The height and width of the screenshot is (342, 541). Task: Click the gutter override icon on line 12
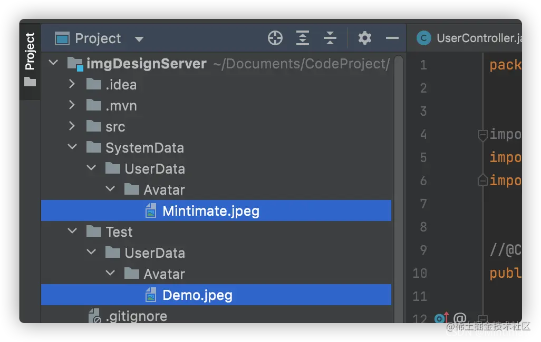(441, 318)
